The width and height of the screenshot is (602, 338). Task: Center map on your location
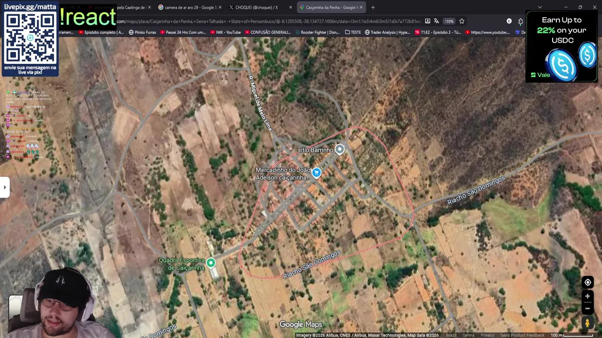[x=587, y=282]
